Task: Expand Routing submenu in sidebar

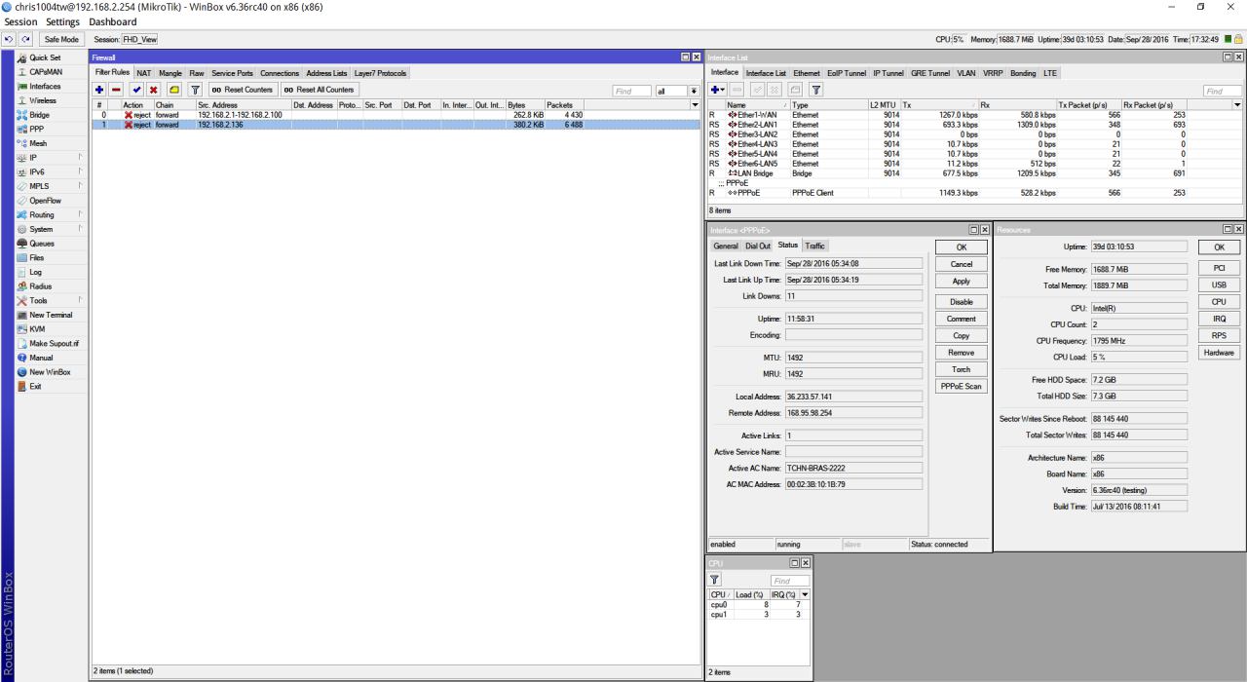Action: click(81, 214)
